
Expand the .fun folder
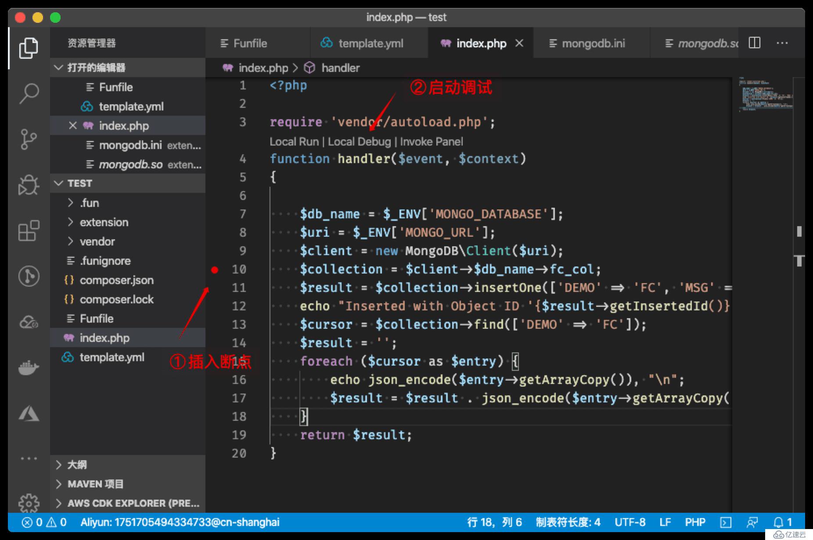tap(127, 203)
